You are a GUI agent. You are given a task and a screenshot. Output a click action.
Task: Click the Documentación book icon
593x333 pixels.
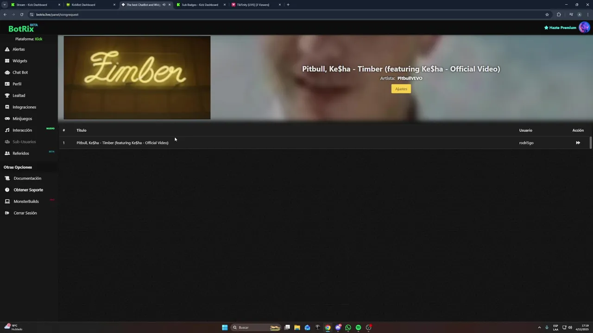tap(7, 178)
